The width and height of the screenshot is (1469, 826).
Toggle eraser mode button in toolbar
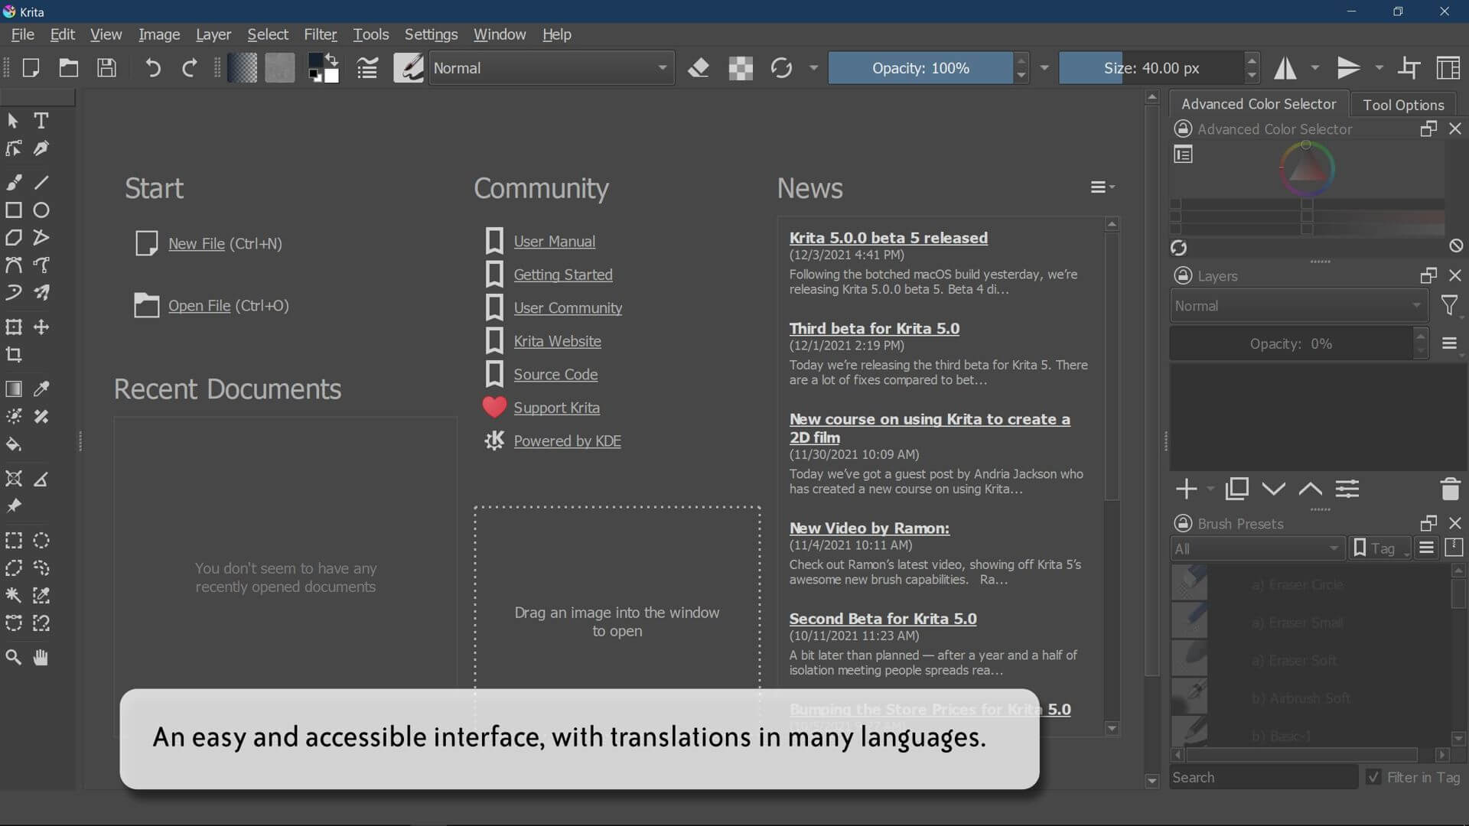click(x=698, y=68)
